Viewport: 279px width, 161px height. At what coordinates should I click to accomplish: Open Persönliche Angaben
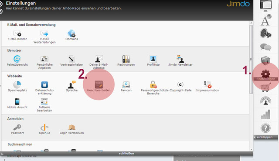coord(44,63)
